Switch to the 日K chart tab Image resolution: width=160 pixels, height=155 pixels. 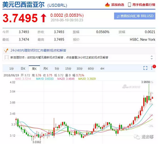pyautogui.click(x=23, y=68)
